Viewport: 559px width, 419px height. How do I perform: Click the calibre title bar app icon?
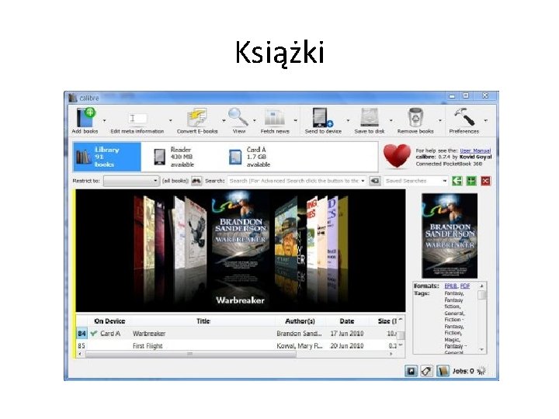pos(73,98)
